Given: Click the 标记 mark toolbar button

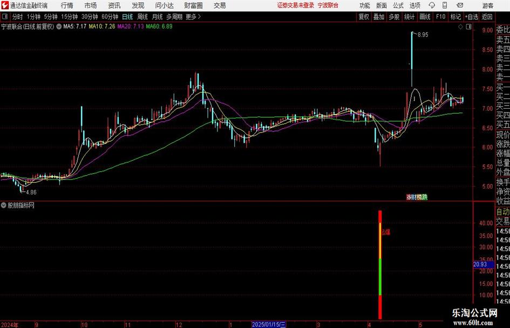Looking at the screenshot, I should (x=455, y=17).
